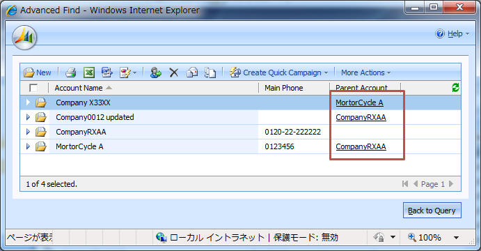Click the New account button
The height and width of the screenshot is (251, 481).
point(38,73)
